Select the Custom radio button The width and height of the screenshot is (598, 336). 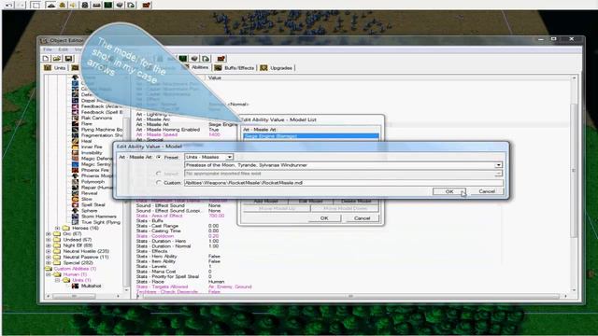click(x=159, y=183)
